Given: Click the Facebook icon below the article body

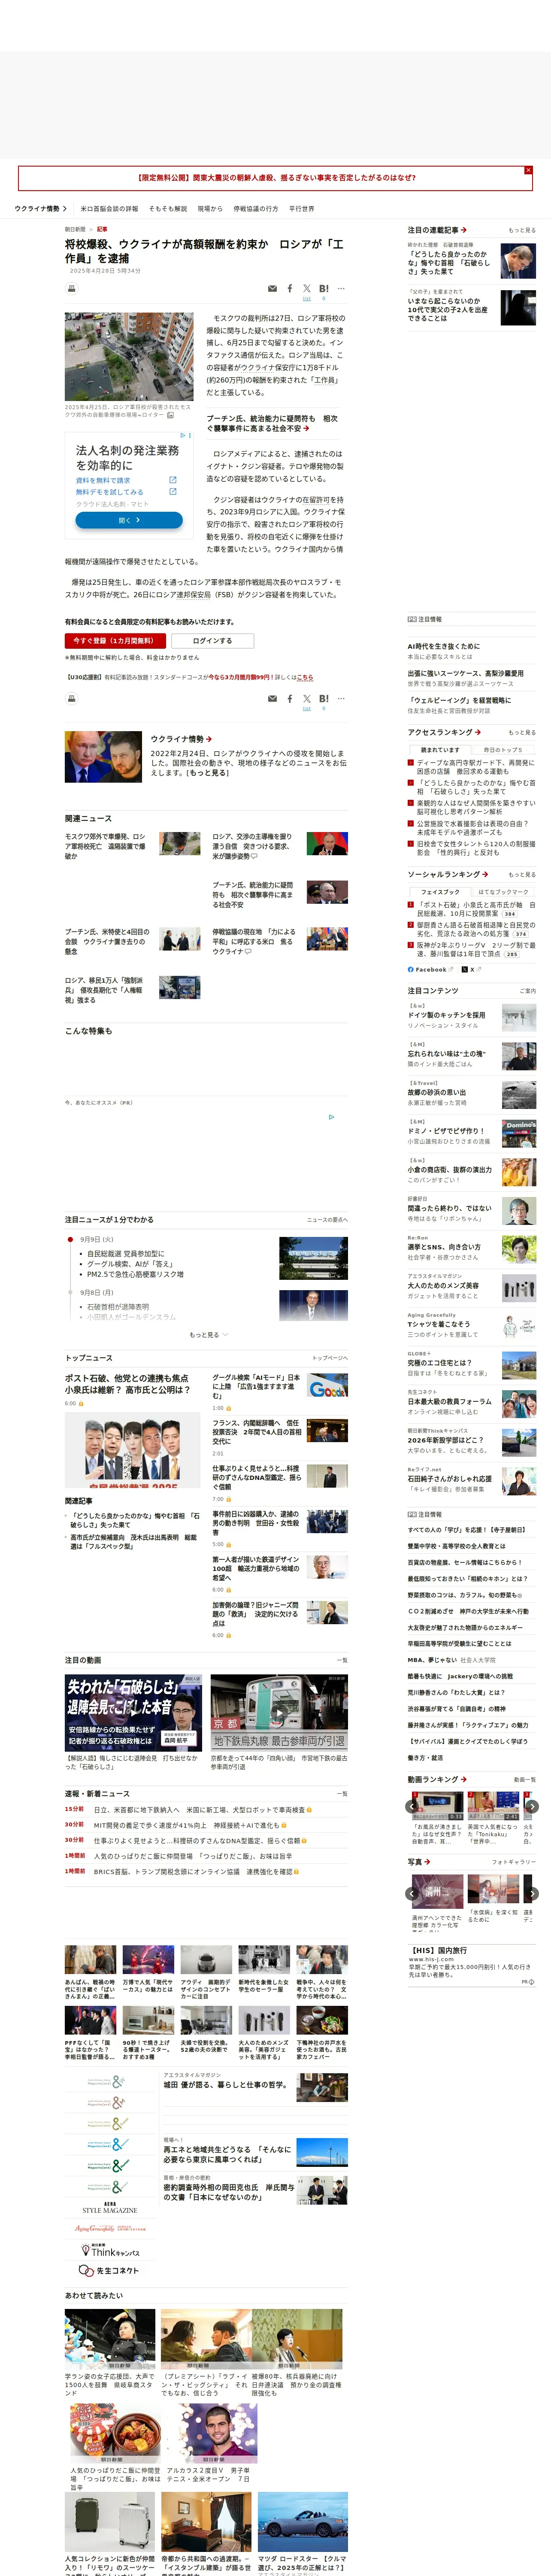Looking at the screenshot, I should pos(290,698).
